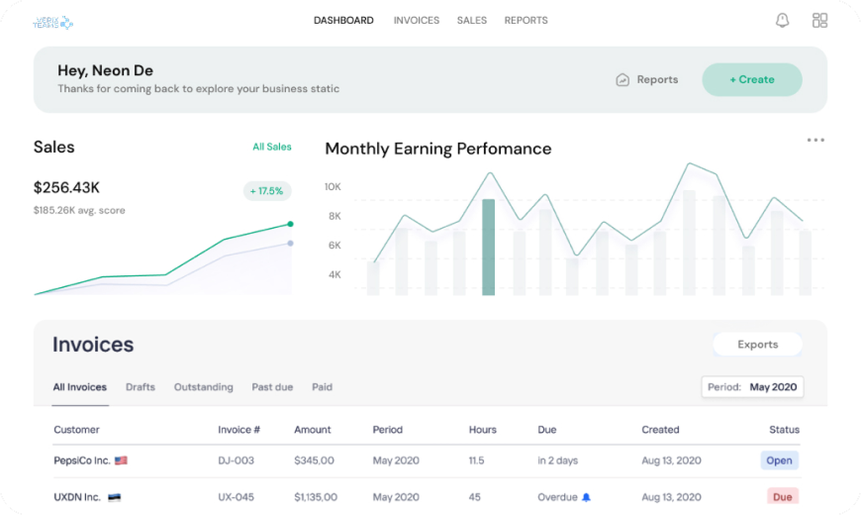Click the US flag next to PepsiCo Inc.
The image size is (861, 515).
(x=121, y=461)
